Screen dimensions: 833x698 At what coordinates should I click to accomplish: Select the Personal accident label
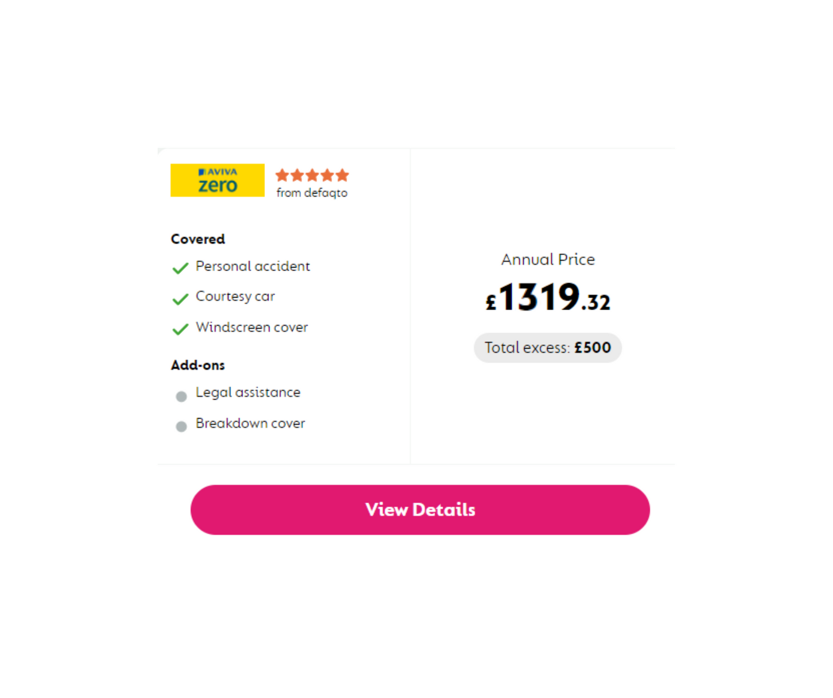click(253, 267)
